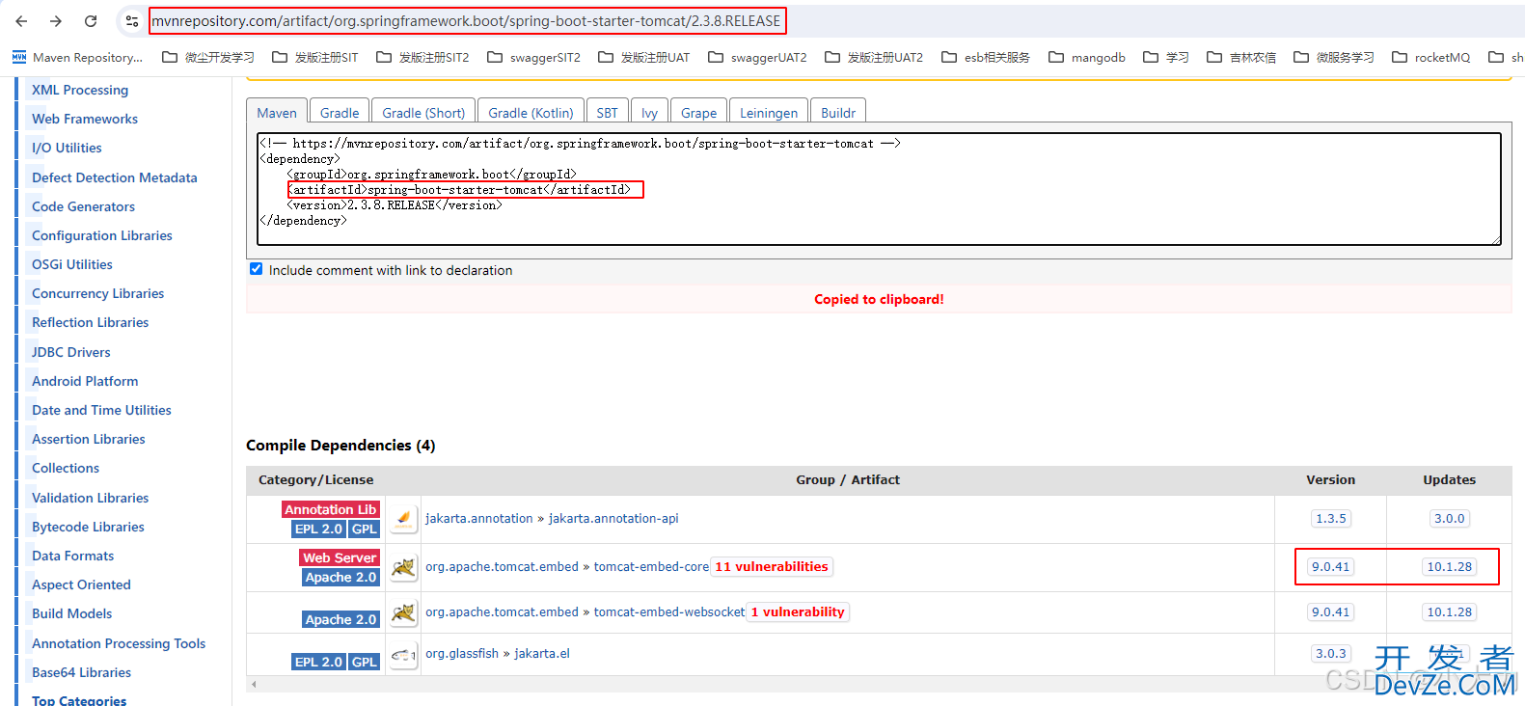1525x706 pixels.
Task: Switch to the Gradle (Short) tab
Action: (x=423, y=112)
